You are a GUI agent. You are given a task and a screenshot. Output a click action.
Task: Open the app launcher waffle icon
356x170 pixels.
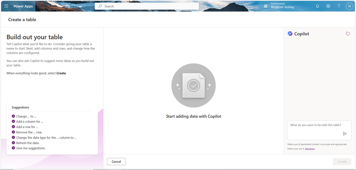tap(6, 6)
